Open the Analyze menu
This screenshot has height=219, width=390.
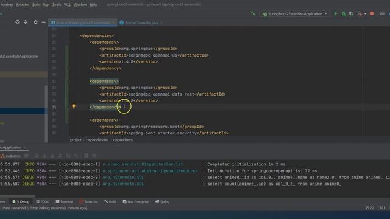tap(7, 4)
